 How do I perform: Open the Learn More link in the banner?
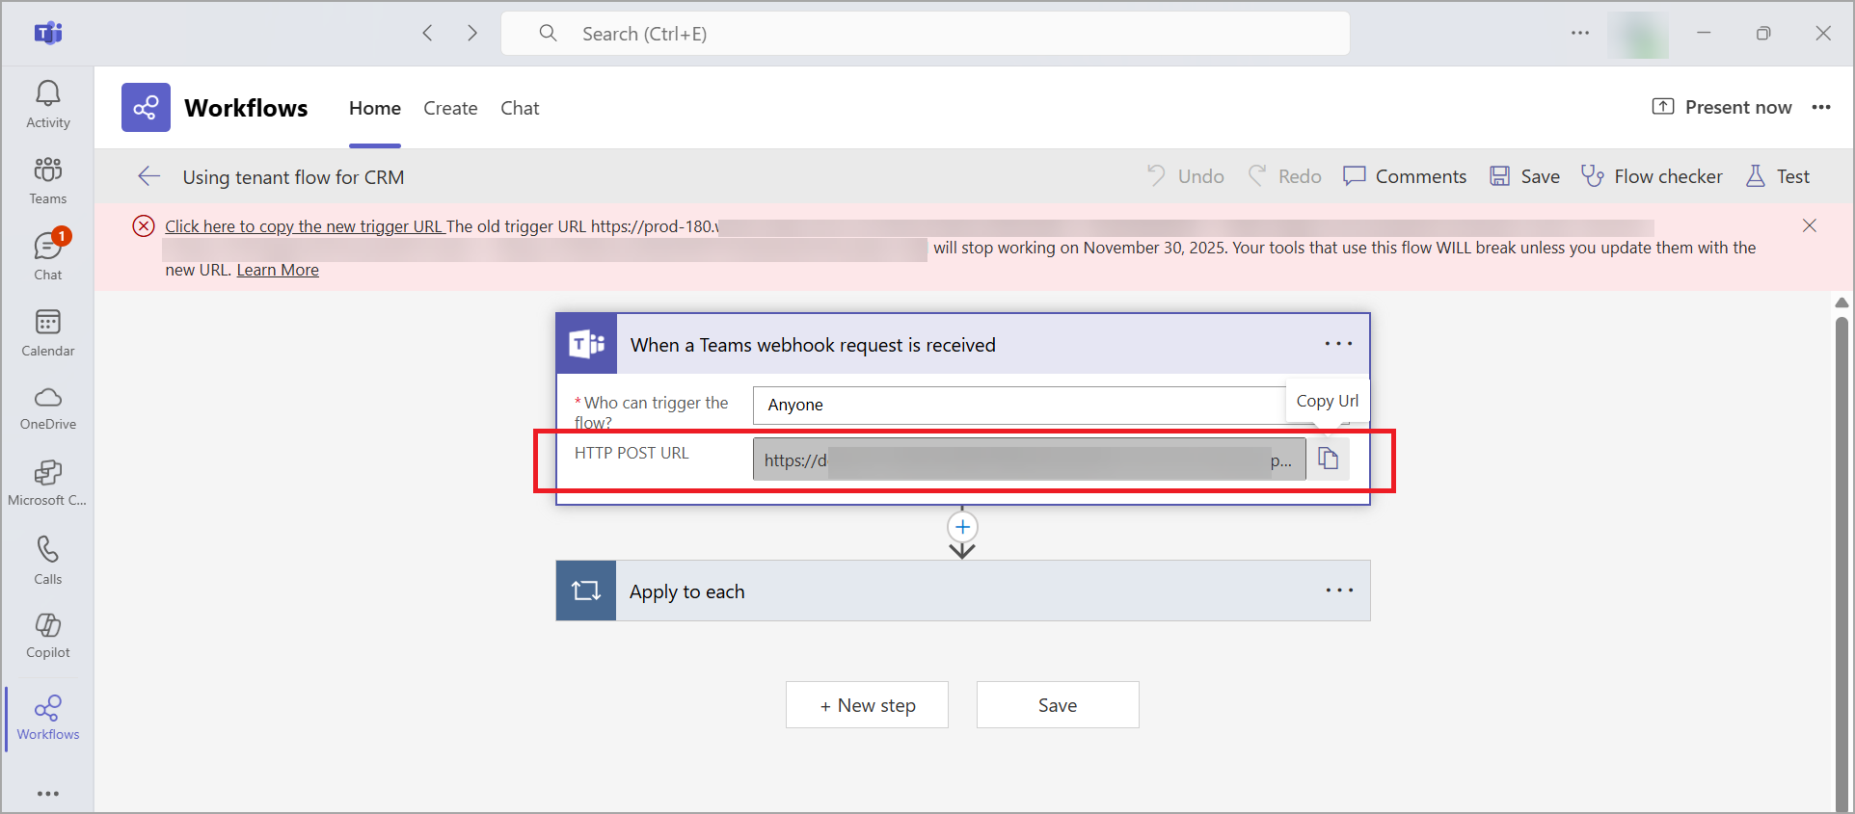coord(278,270)
